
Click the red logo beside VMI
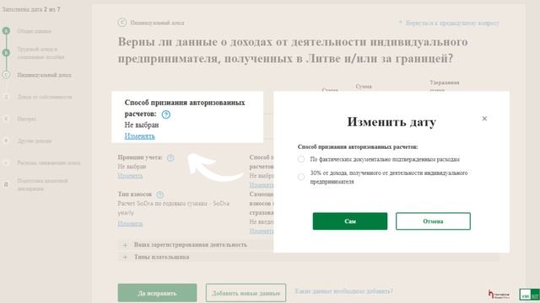click(499, 295)
